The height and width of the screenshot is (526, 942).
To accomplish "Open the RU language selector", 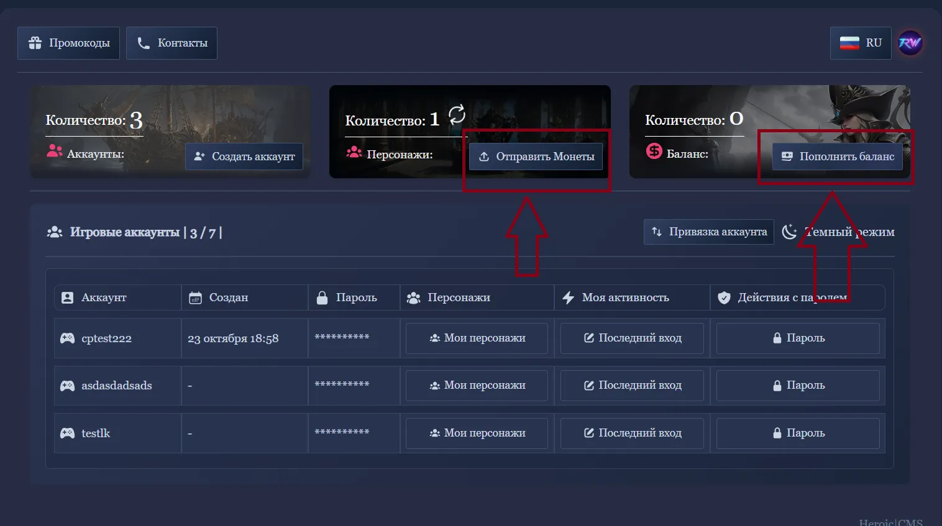I will pyautogui.click(x=861, y=43).
